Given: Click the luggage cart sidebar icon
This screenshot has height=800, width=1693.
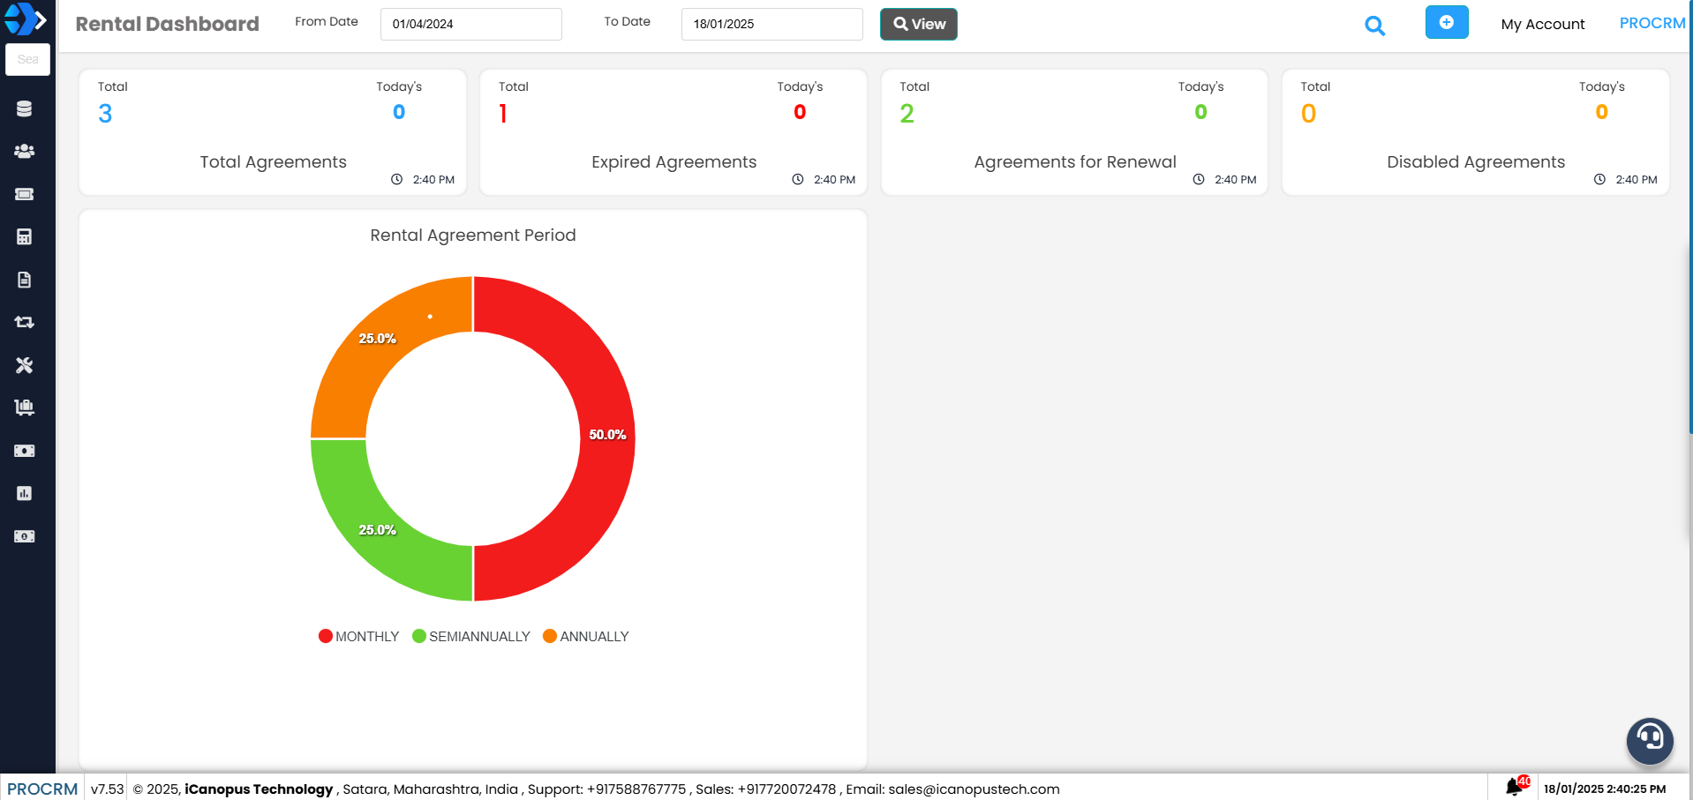Looking at the screenshot, I should click(x=24, y=407).
